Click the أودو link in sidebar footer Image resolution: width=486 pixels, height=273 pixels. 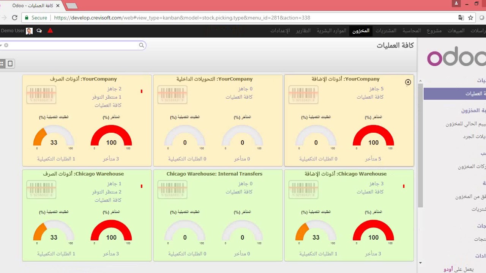click(448, 269)
